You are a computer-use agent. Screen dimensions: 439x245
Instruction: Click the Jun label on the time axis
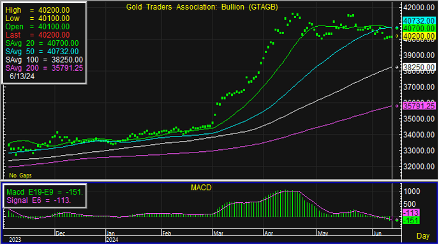pos(377,234)
